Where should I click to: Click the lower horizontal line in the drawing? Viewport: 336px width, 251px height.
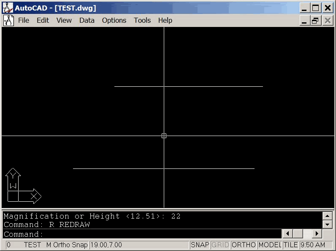pyautogui.click(x=164, y=169)
